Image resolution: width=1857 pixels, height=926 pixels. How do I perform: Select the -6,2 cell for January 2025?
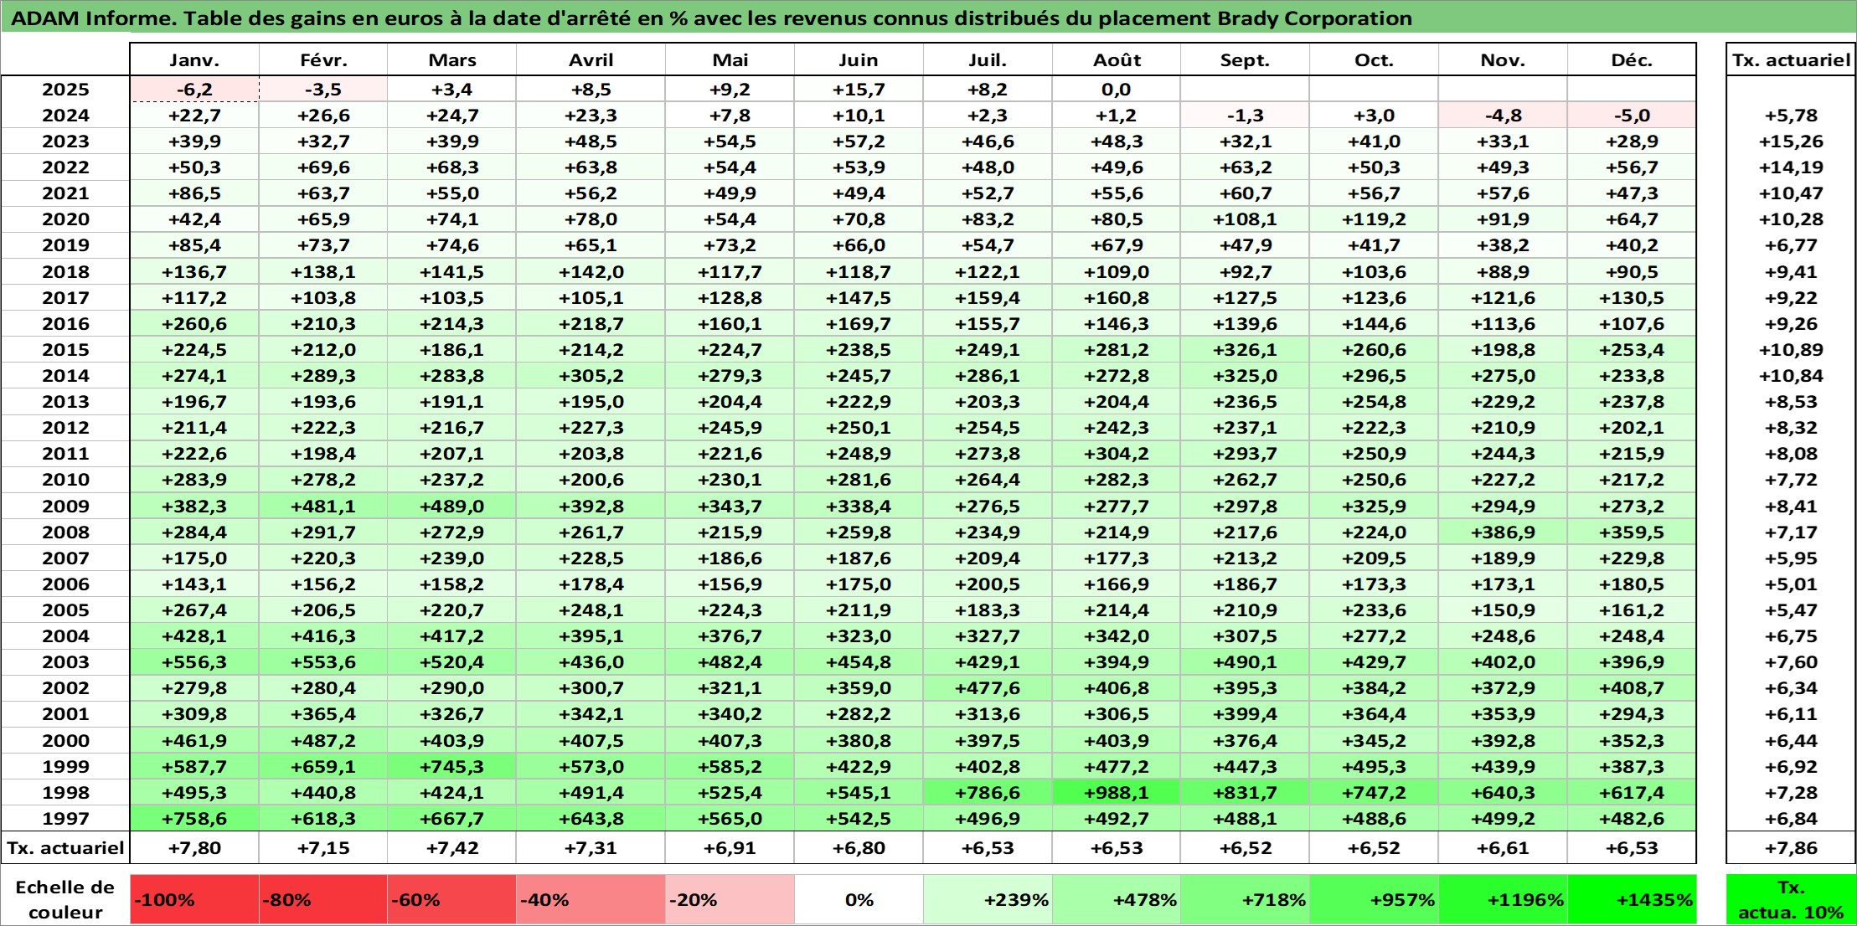194,90
